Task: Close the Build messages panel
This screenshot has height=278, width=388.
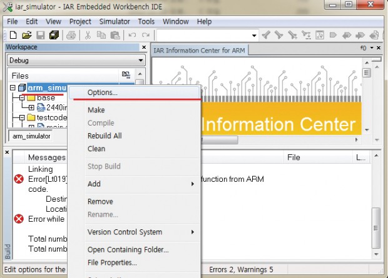Action: (7, 152)
